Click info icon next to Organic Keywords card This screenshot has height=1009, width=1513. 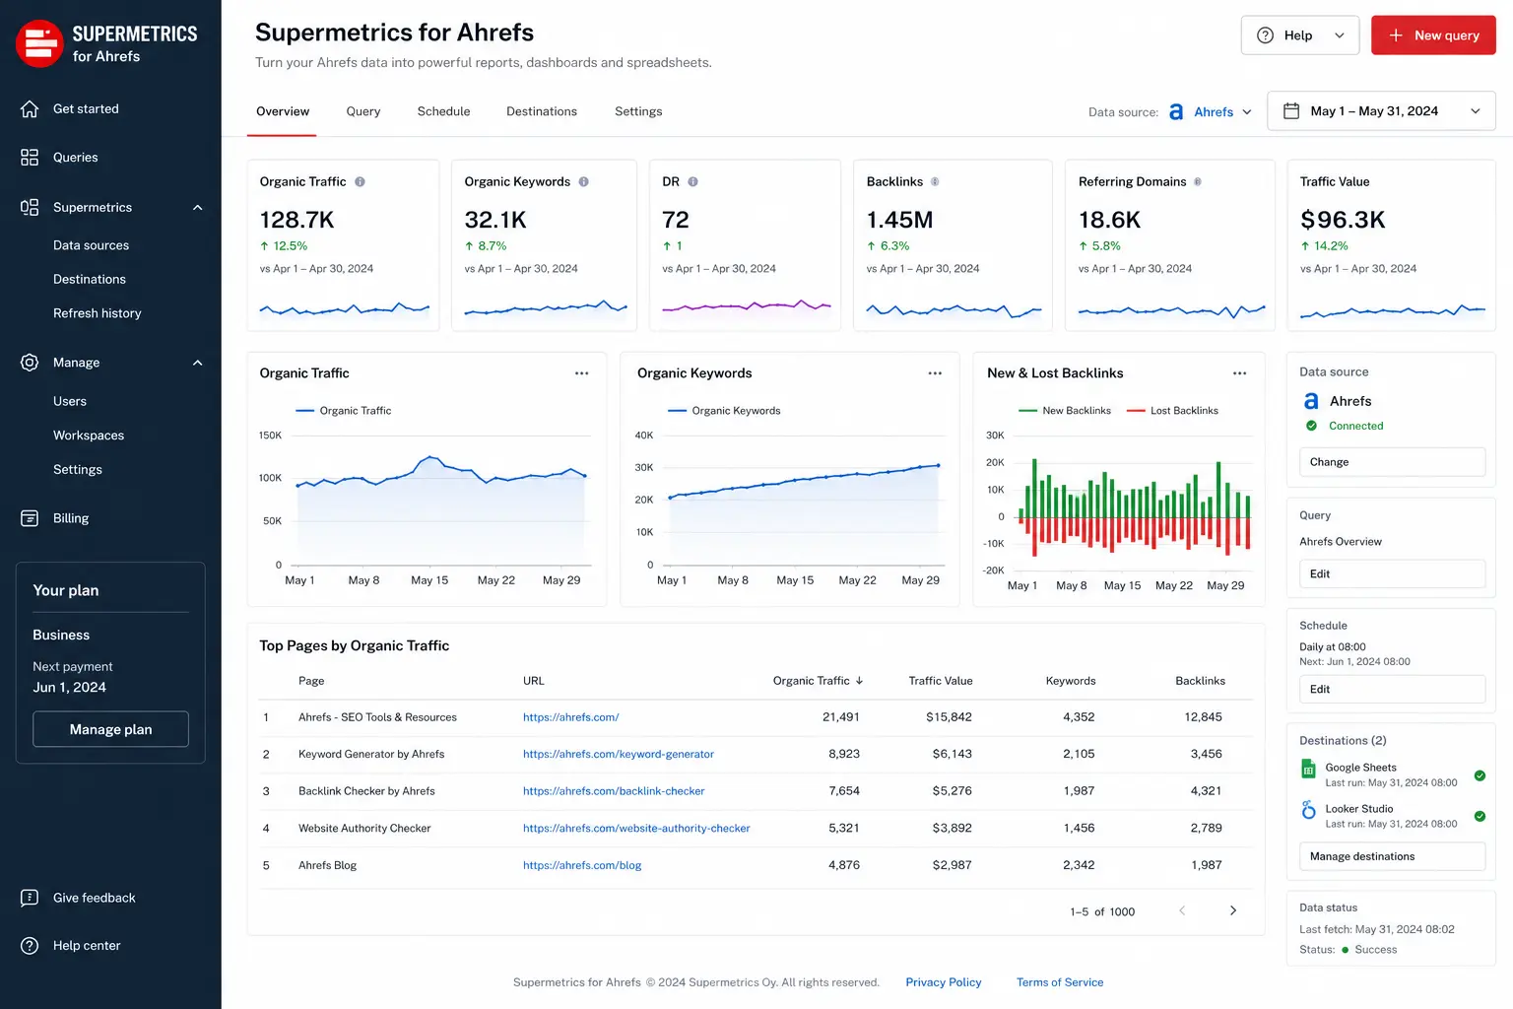click(x=583, y=182)
